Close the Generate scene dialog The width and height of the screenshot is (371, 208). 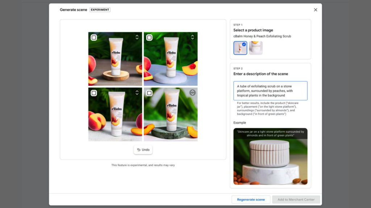pos(315,10)
